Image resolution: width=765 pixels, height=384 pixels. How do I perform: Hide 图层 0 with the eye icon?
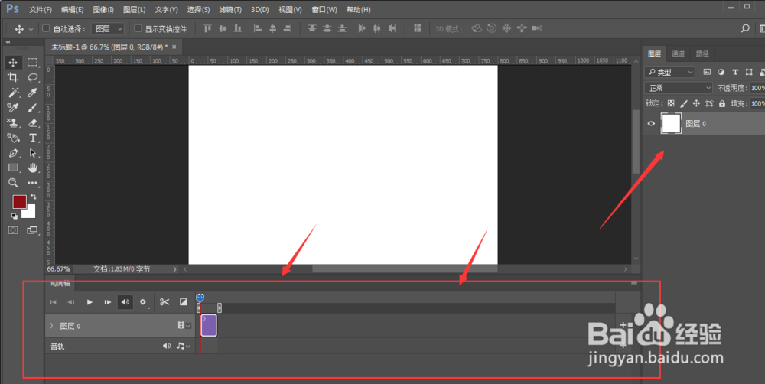pos(651,123)
